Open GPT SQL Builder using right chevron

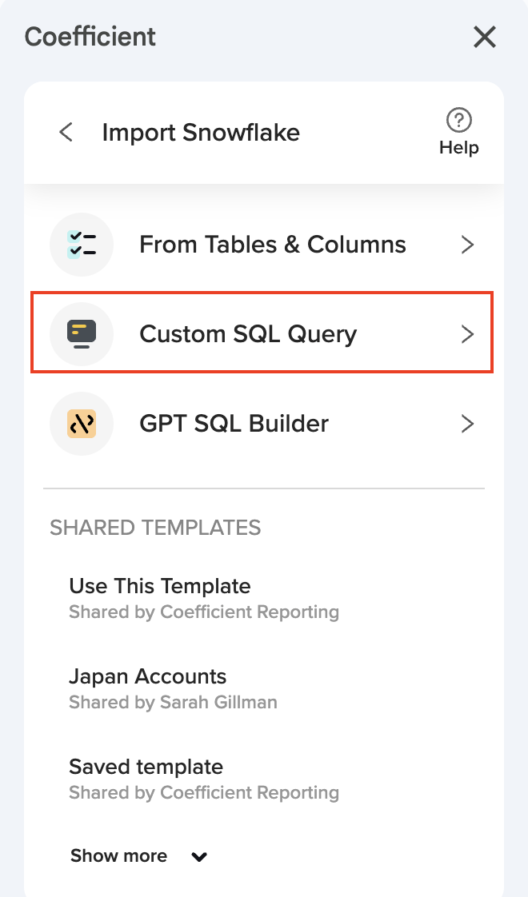pos(468,424)
